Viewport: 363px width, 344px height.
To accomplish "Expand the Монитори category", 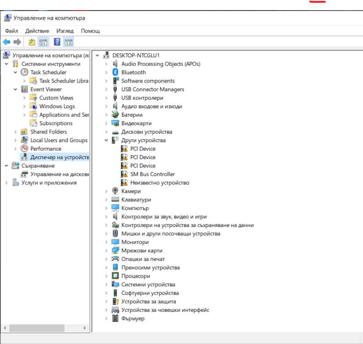I will (x=106, y=242).
